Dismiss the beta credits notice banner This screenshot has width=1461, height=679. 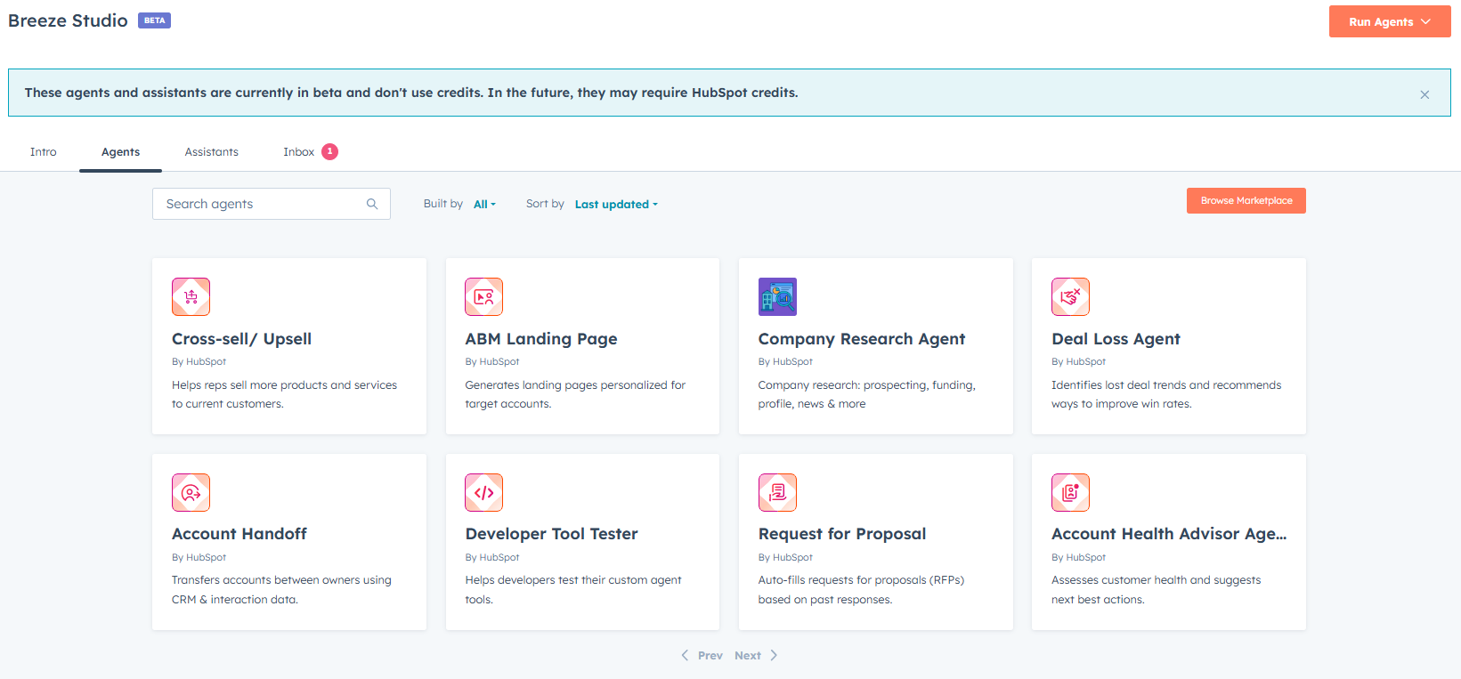(1424, 94)
